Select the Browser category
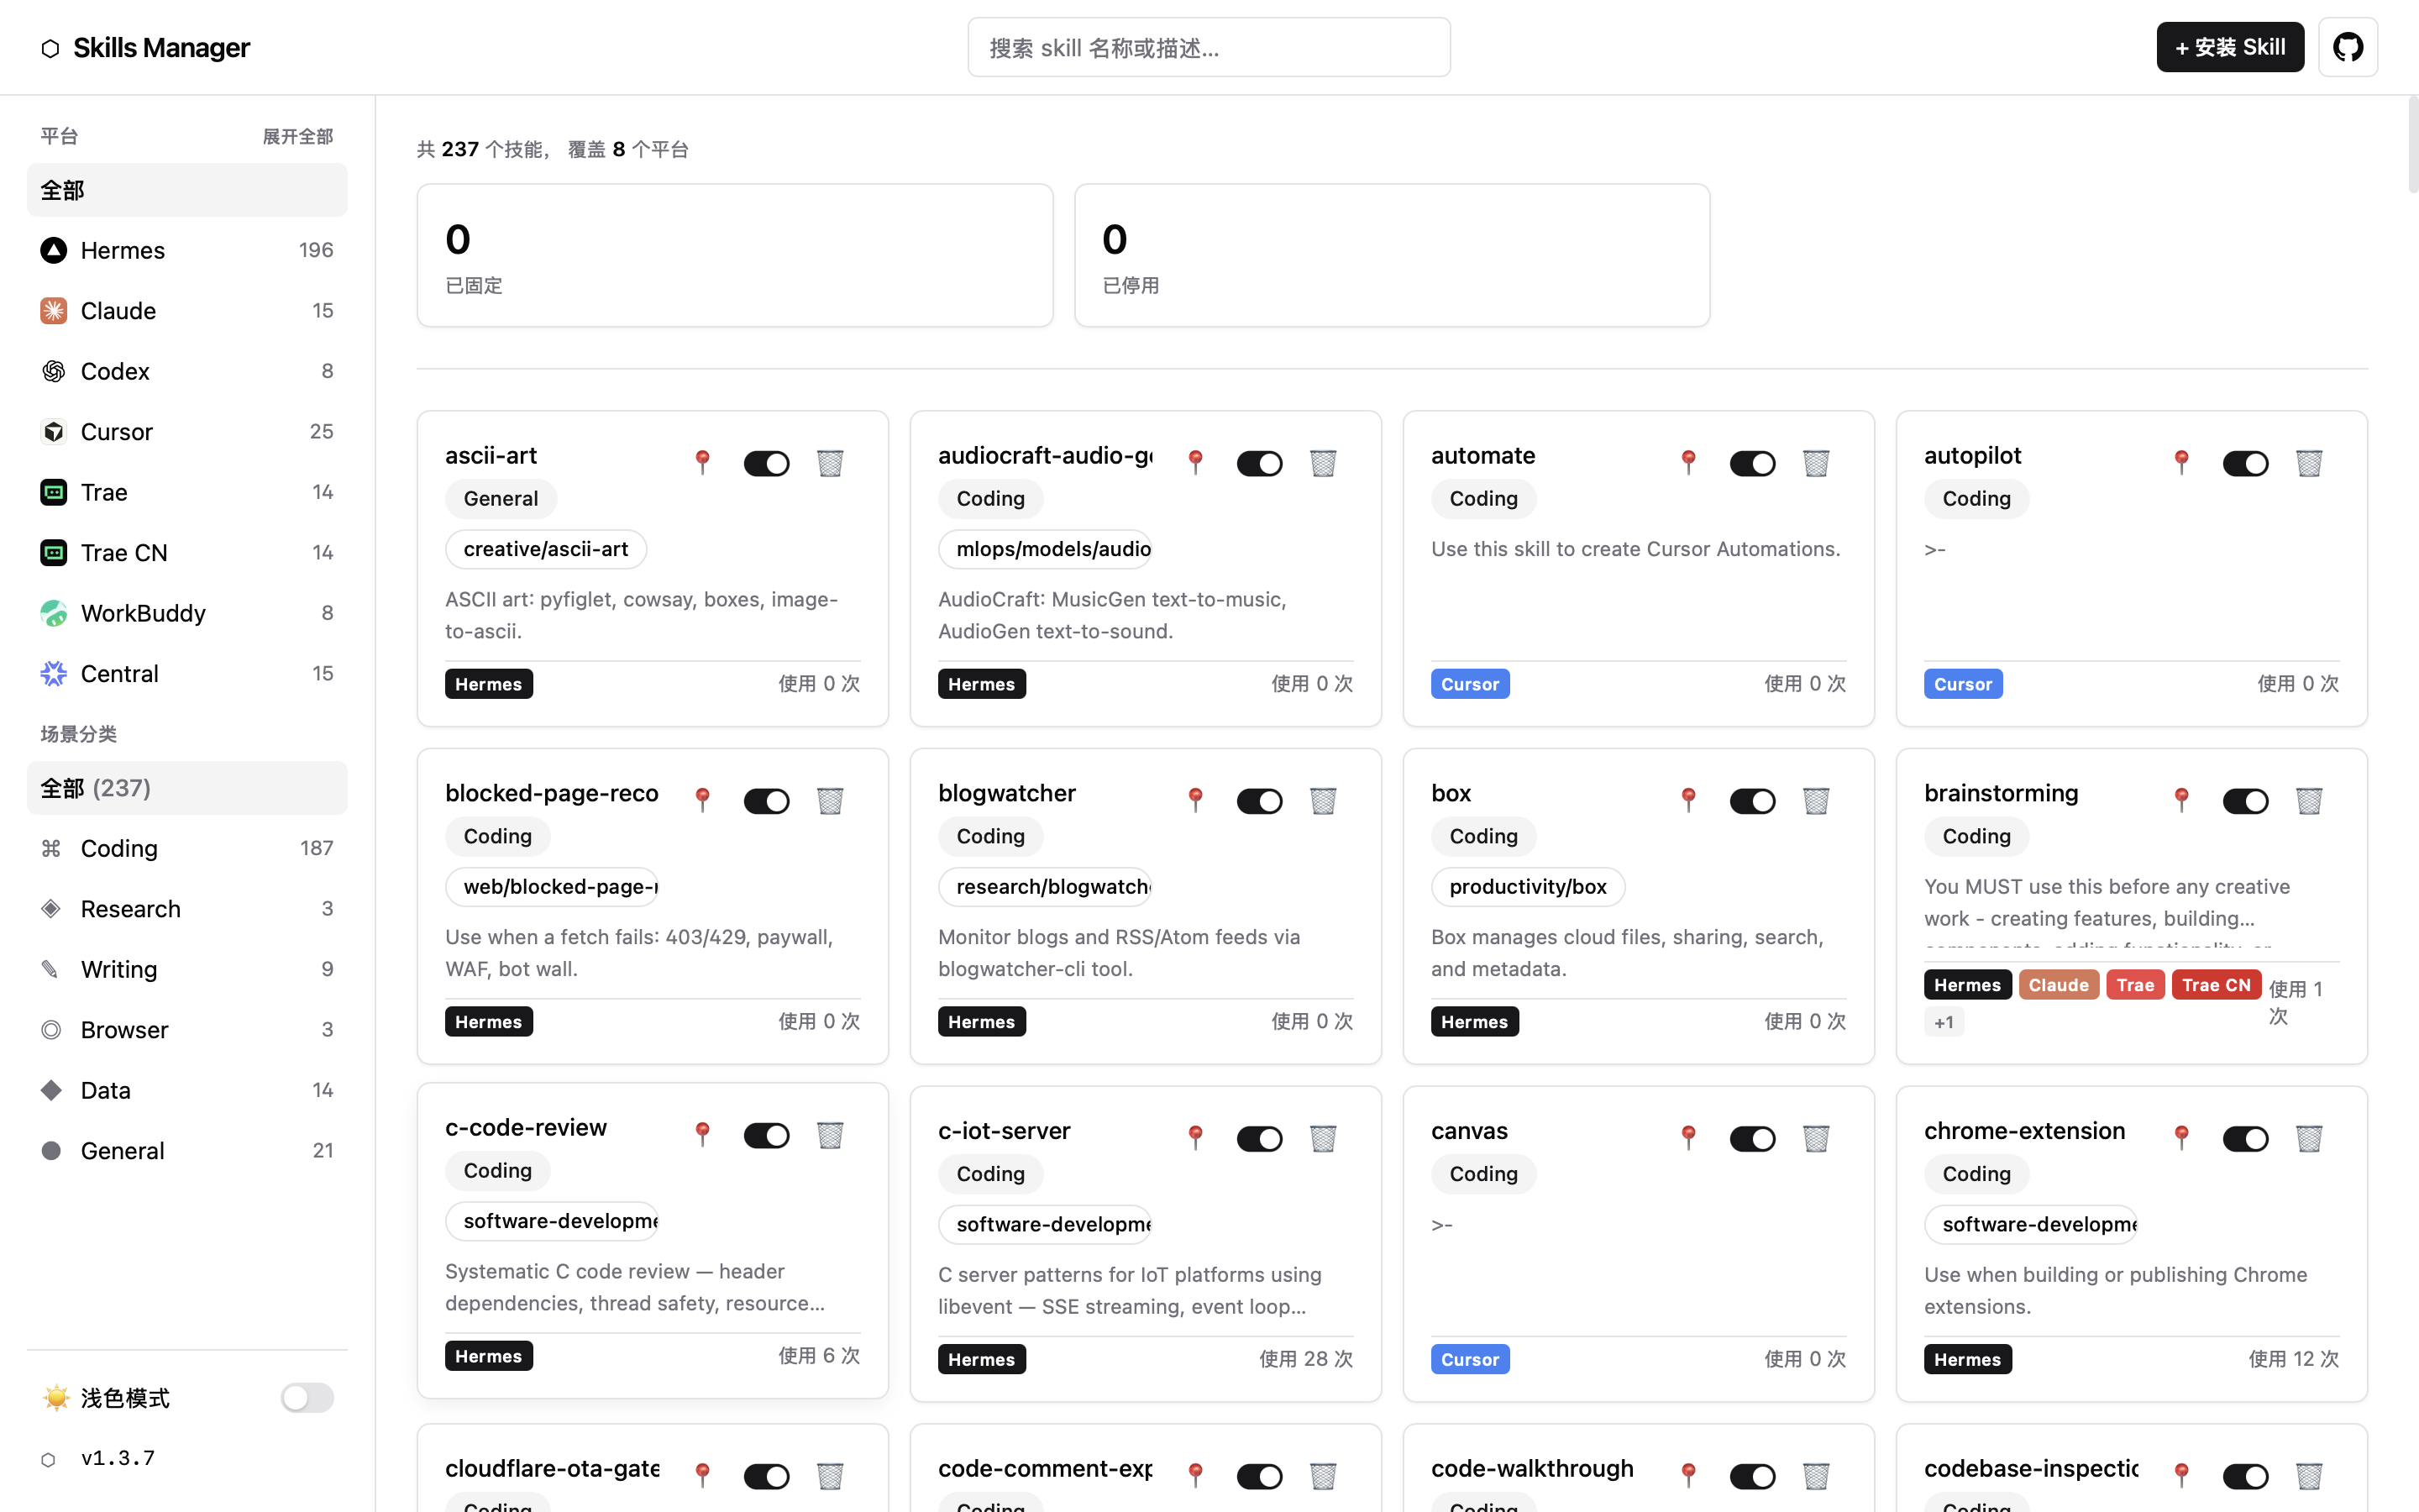 (187, 1030)
